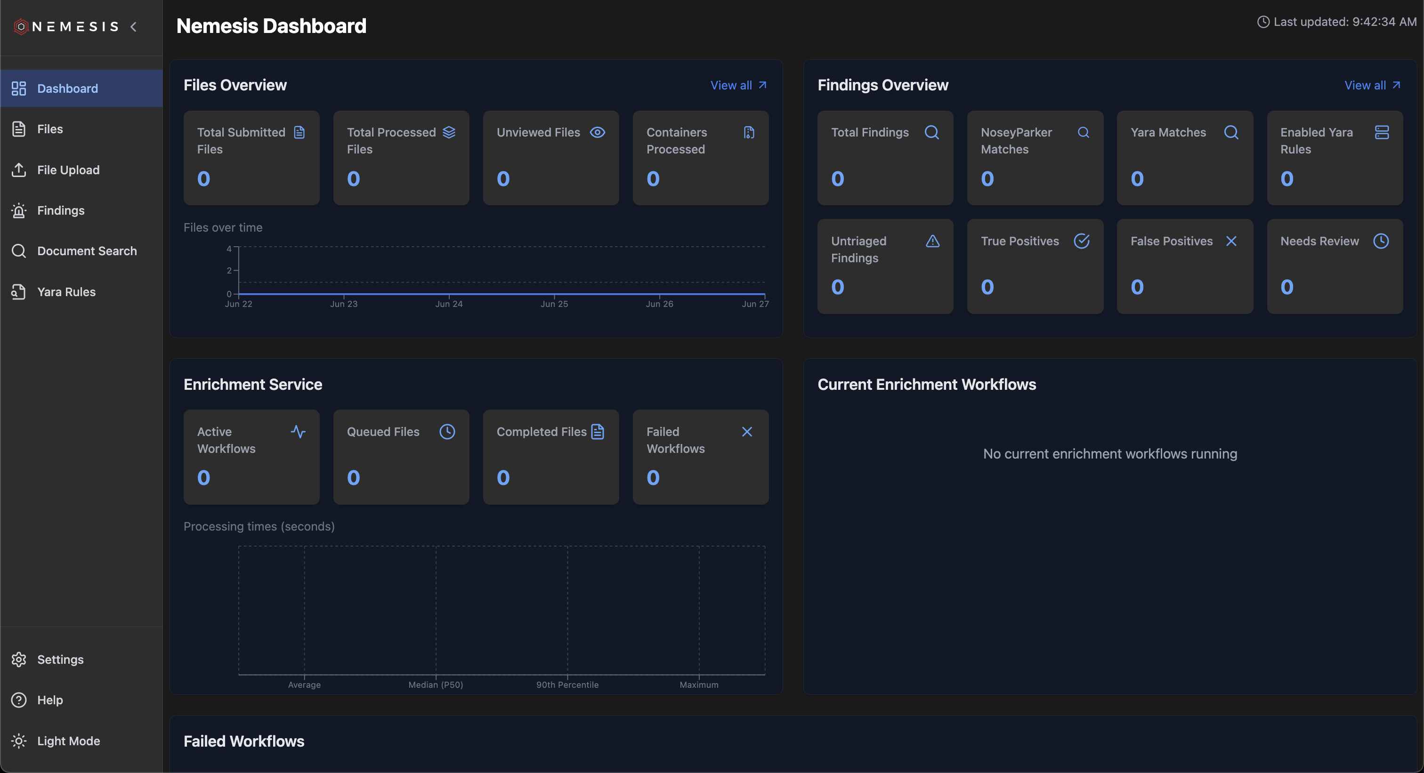1424x773 pixels.
Task: Open the Files page in the sidebar
Action: click(x=50, y=129)
